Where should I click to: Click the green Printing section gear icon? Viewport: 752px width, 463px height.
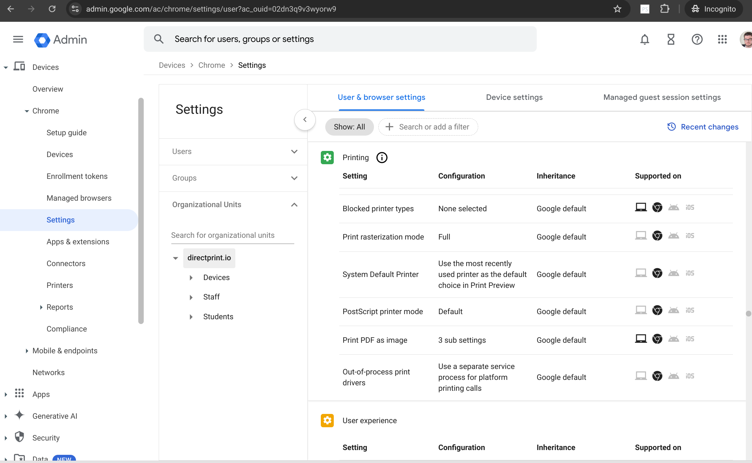click(327, 157)
